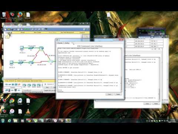
Task: Click Fast Forward Time in the realtime bar
Action: (36, 81)
